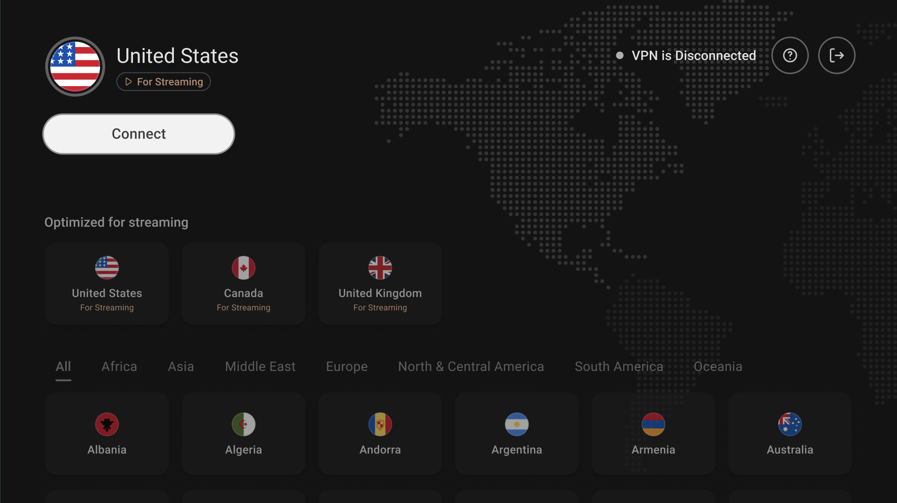The height and width of the screenshot is (503, 897).
Task: Click the logout exit icon
Action: click(836, 56)
